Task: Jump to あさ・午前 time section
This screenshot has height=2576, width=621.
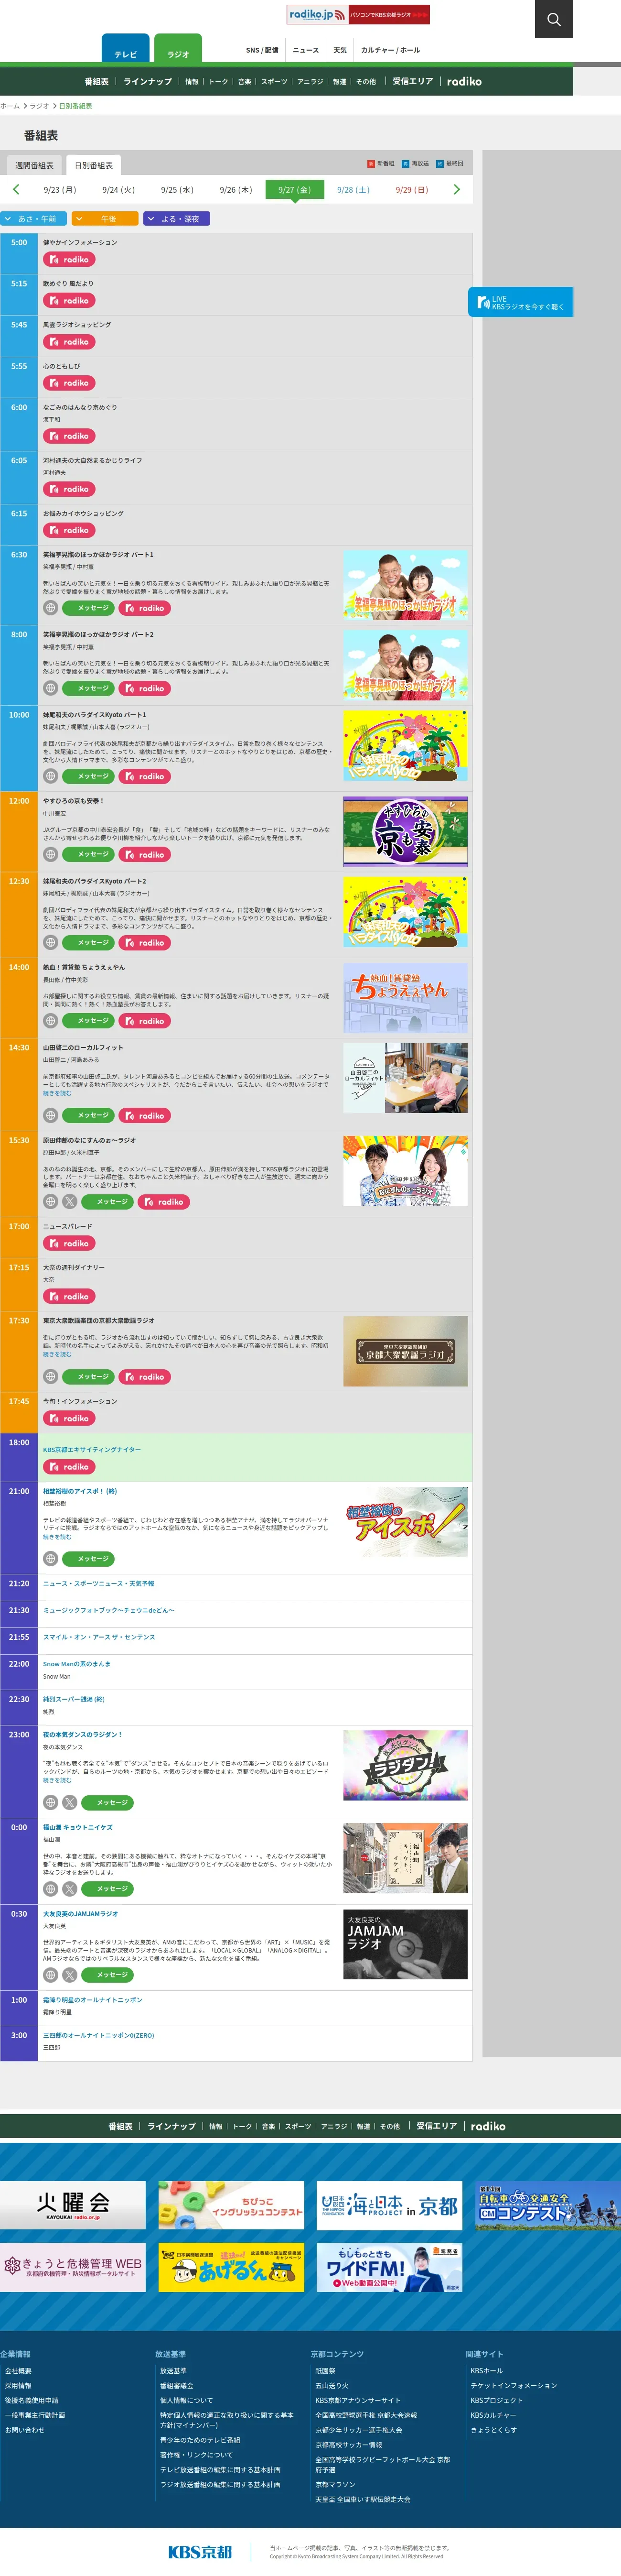Action: pos(33,219)
